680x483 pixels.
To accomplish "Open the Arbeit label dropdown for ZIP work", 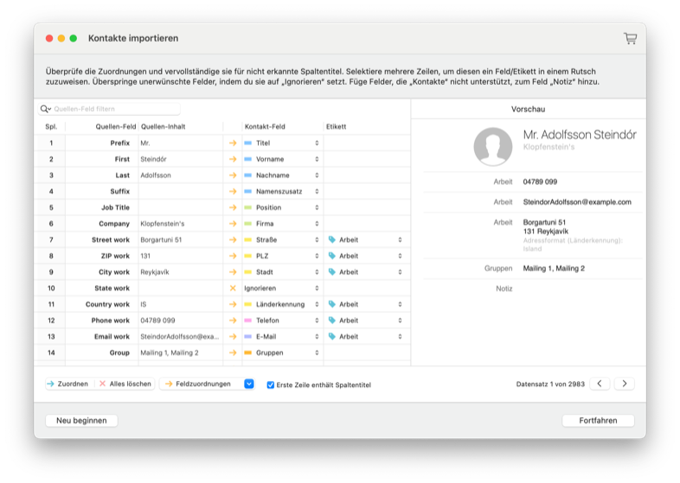I will [365, 256].
